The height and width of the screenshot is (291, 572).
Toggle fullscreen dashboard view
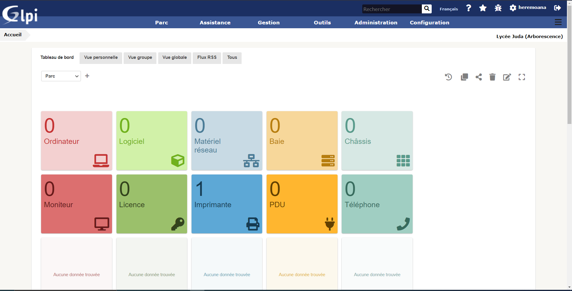coord(522,77)
